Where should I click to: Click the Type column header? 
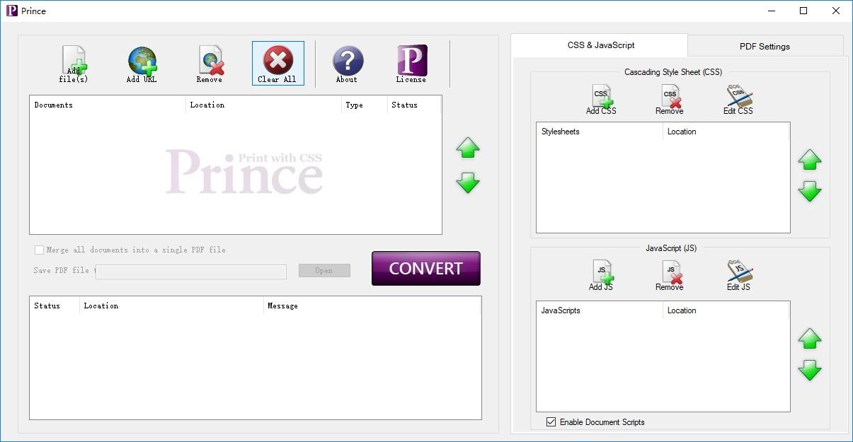click(x=364, y=105)
